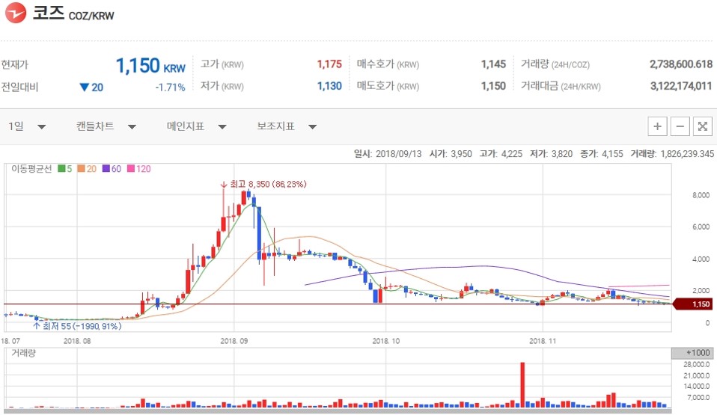
Task: Expand chart to fullscreen
Action: [703, 126]
